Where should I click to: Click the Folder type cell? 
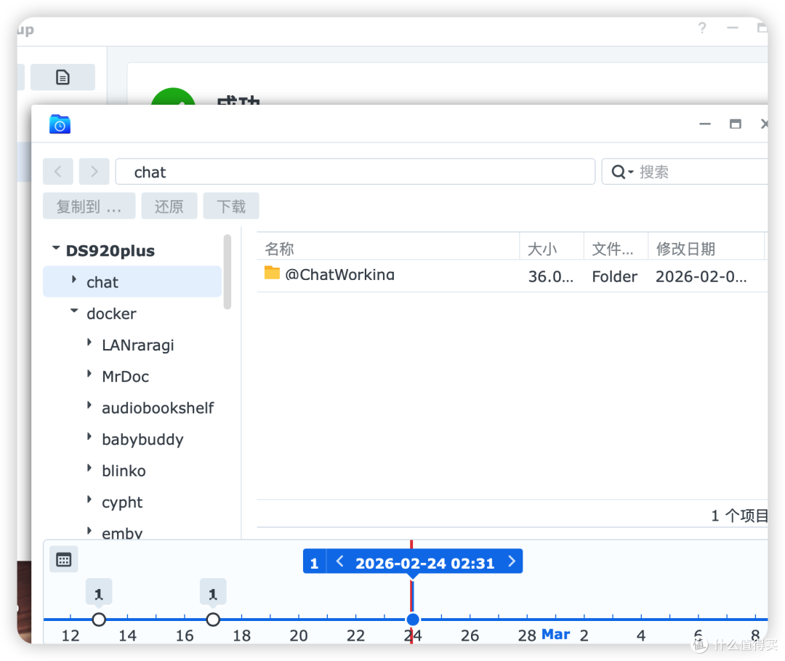tap(615, 276)
